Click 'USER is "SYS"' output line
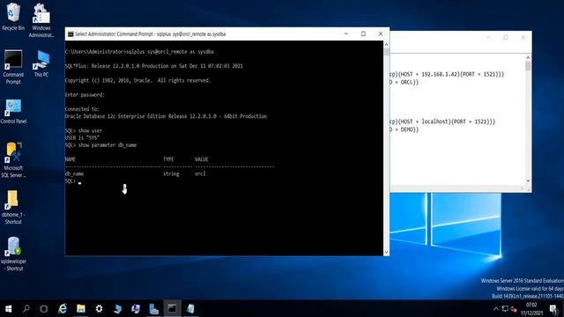The height and width of the screenshot is (317, 564). 82,138
